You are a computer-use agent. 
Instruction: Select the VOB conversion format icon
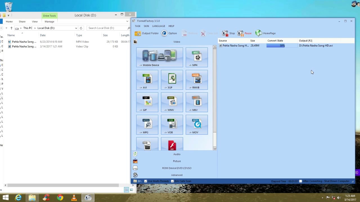click(172, 125)
